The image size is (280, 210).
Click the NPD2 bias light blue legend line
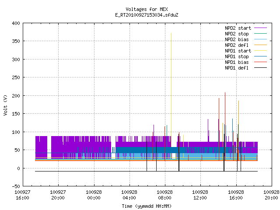click(260, 39)
